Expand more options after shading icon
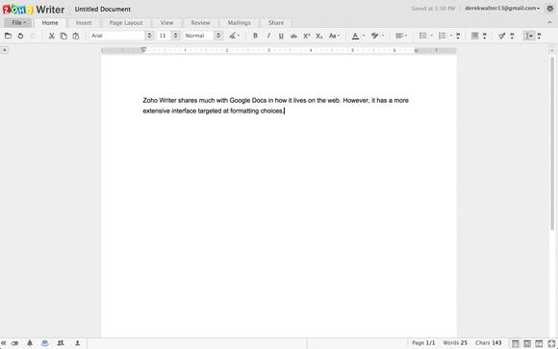Image resolution: width=558 pixels, height=349 pixels. click(484, 36)
